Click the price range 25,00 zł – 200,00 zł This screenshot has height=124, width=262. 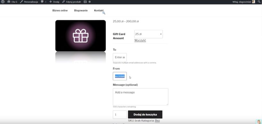pyautogui.click(x=126, y=21)
